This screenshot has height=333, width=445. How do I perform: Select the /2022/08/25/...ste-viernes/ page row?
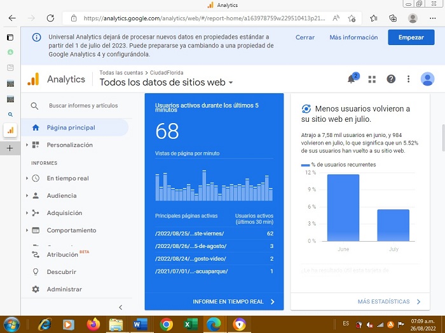pyautogui.click(x=214, y=233)
